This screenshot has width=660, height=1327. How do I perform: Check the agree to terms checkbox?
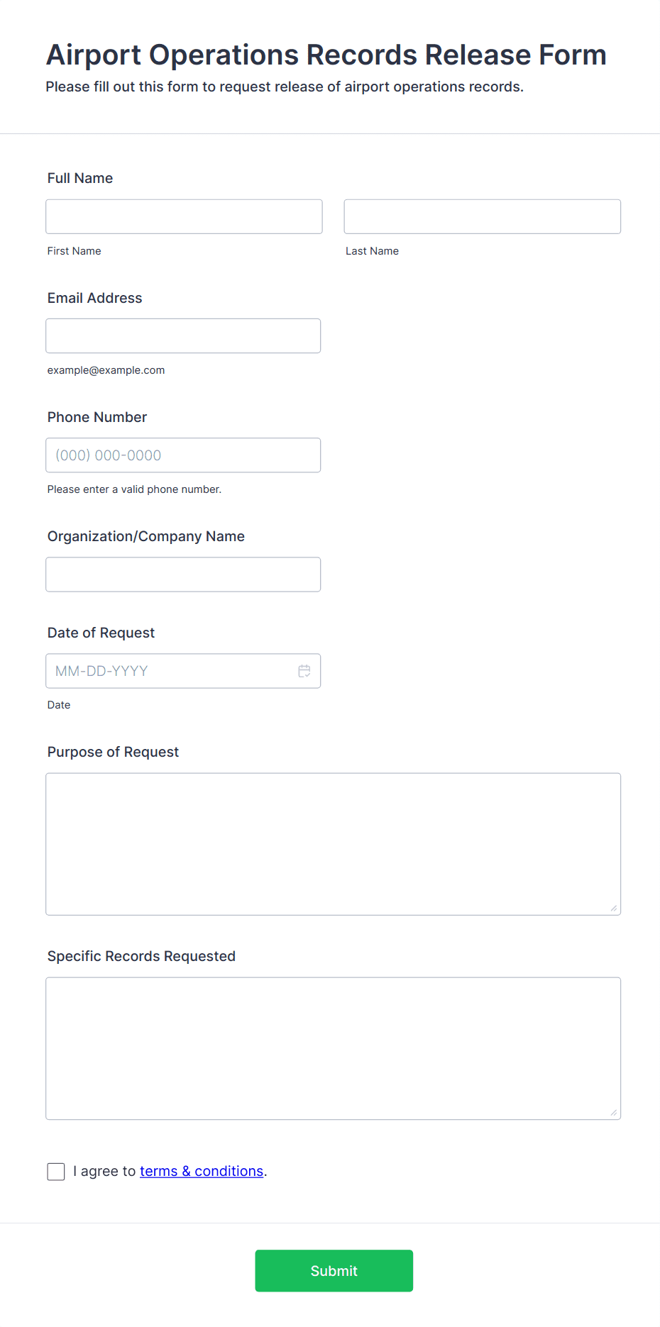(56, 1172)
